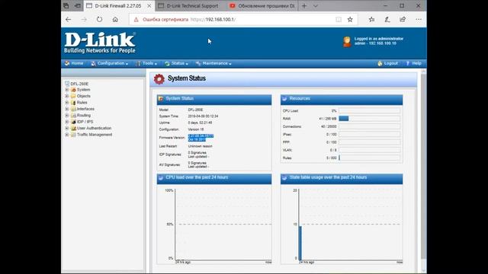Open the Tools dropdown menu

[x=146, y=63]
